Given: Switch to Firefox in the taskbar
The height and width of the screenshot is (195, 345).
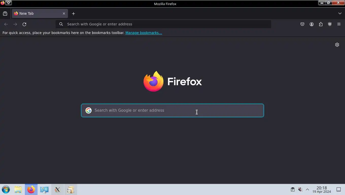Looking at the screenshot, I should tap(31, 190).
